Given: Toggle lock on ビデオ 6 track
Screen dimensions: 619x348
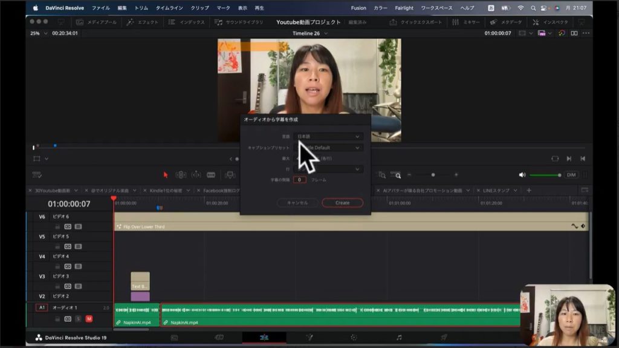Looking at the screenshot, I should 57,227.
